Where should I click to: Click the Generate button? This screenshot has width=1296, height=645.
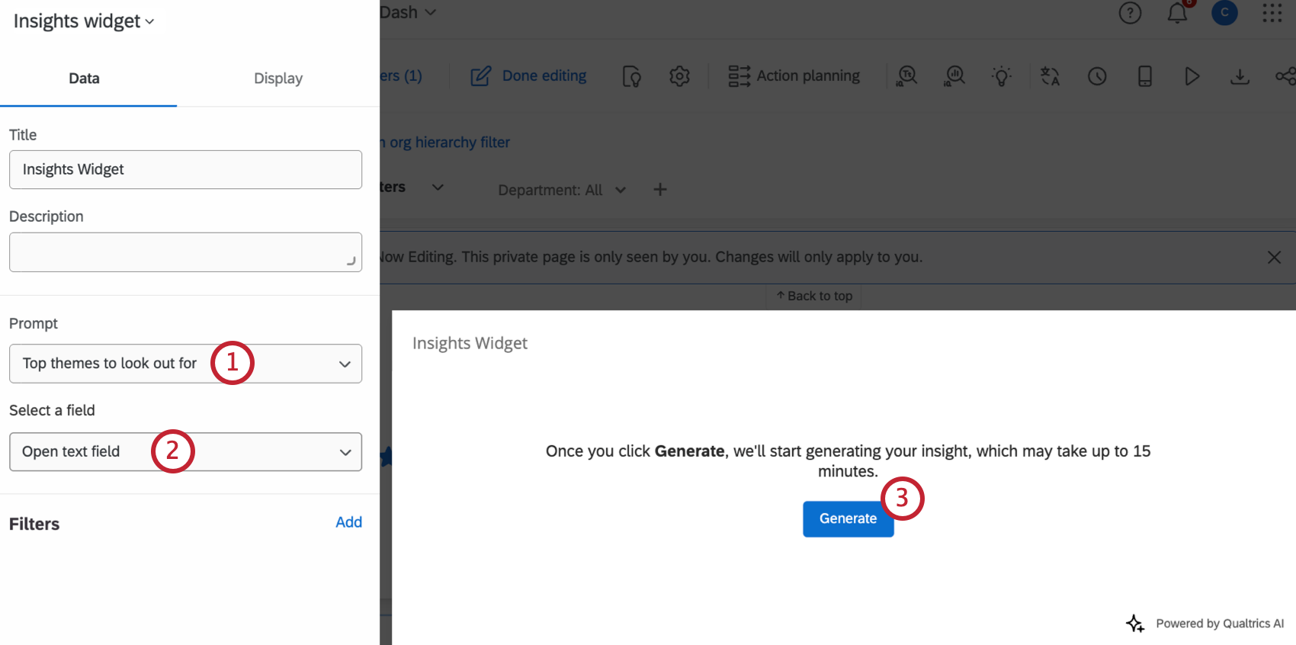coord(848,519)
